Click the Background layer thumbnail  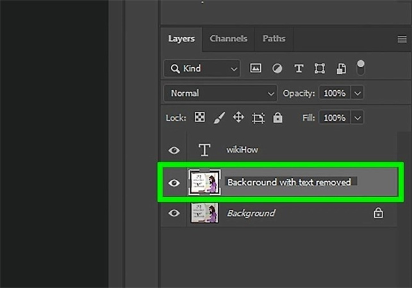coord(204,213)
